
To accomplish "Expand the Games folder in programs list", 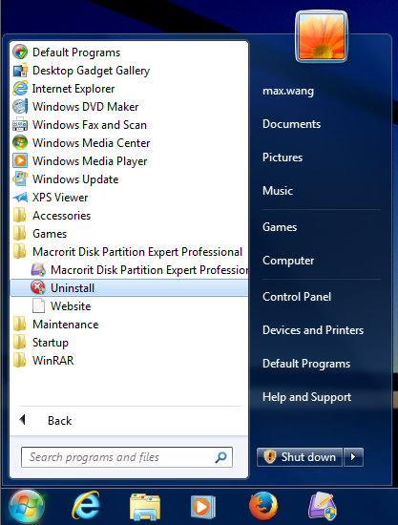I will (129, 233).
